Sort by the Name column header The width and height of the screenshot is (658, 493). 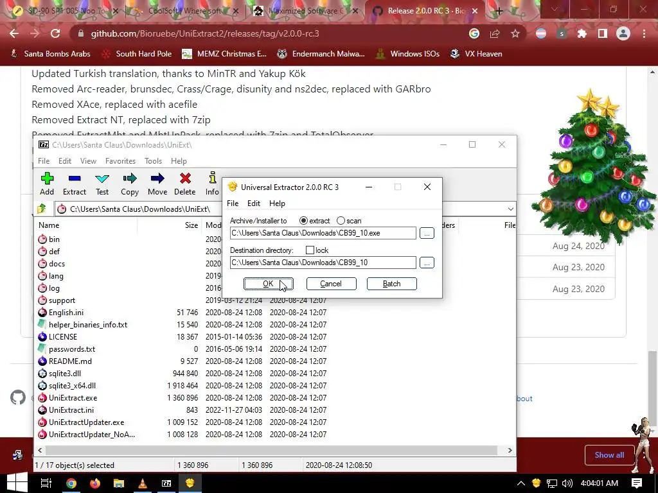coord(49,225)
